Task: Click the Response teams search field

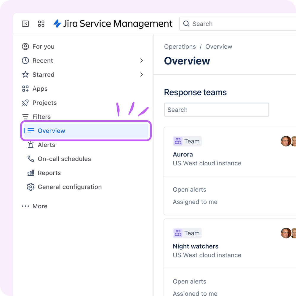Action: point(217,110)
